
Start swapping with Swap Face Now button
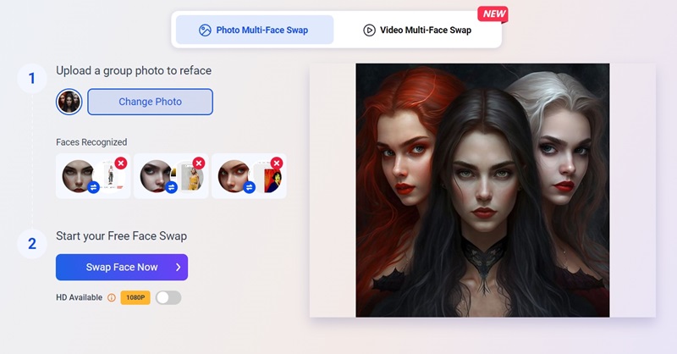pos(122,267)
